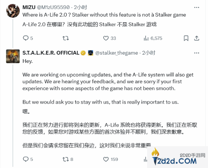This screenshot has width=208, height=168.
Task: Open more options on S.T.A.L.K.E.R. OFFICIAL reply
Action: point(197,53)
